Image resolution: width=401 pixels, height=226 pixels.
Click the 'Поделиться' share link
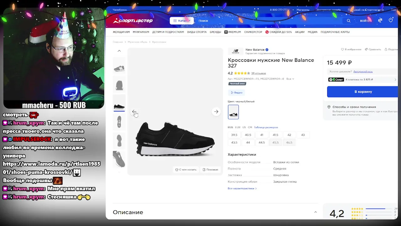pos(391,49)
